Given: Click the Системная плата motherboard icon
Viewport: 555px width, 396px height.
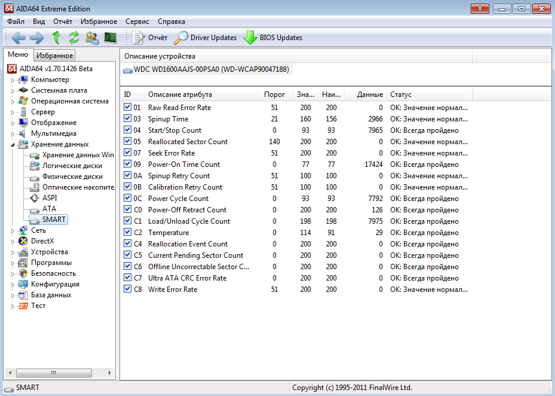Looking at the screenshot, I should pyautogui.click(x=23, y=90).
